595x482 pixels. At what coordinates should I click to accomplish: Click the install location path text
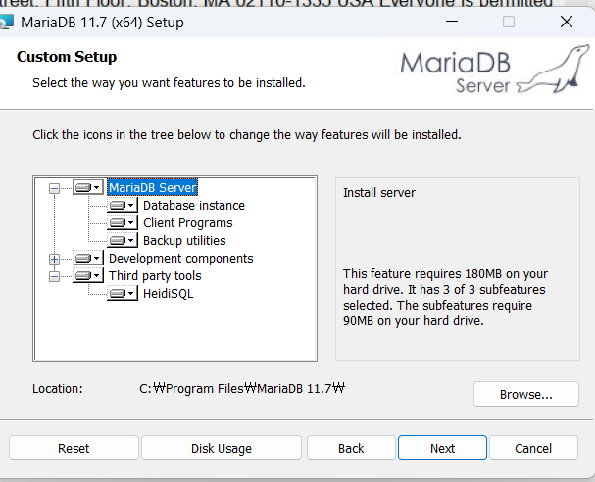click(x=242, y=389)
